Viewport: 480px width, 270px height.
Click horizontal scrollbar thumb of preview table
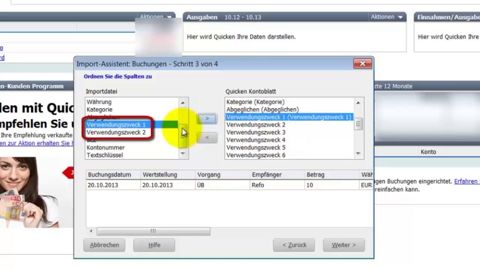[153, 231]
